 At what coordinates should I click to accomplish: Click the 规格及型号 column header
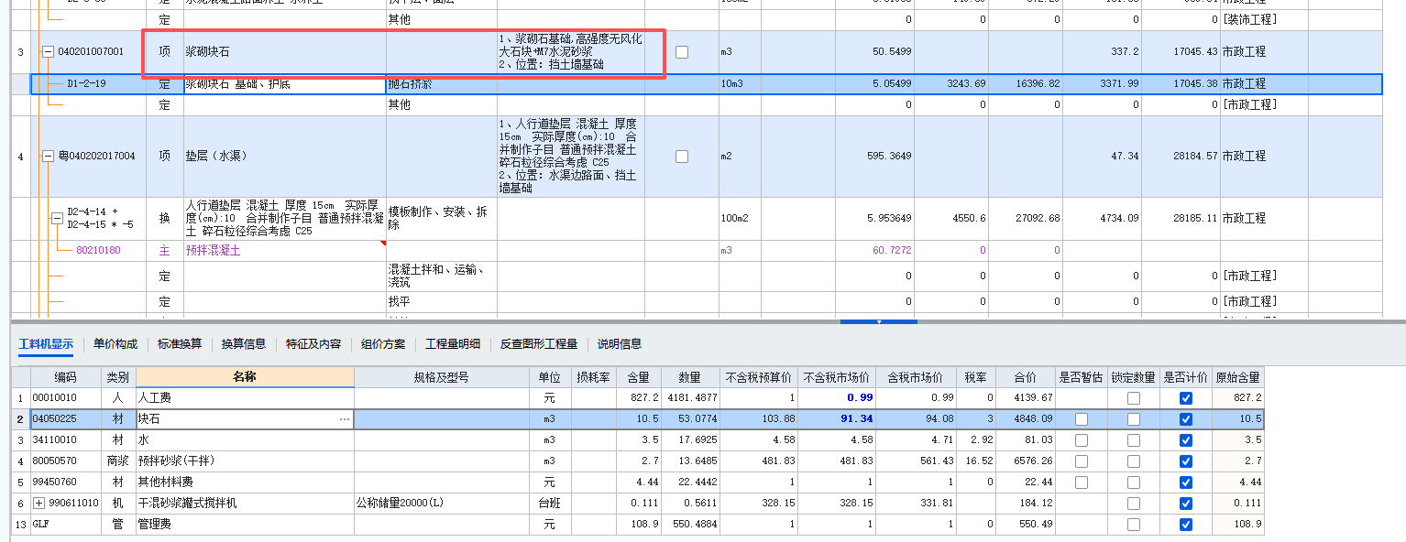point(442,377)
